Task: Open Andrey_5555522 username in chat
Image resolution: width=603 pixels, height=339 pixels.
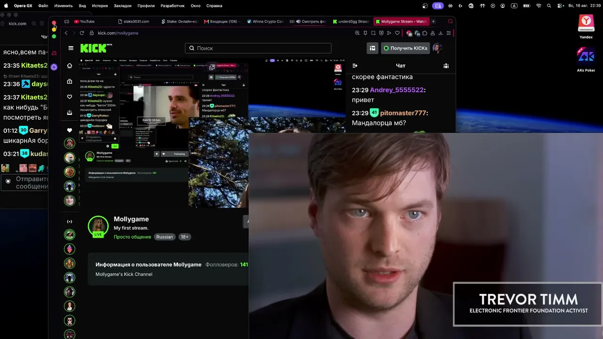Action: tap(397, 90)
